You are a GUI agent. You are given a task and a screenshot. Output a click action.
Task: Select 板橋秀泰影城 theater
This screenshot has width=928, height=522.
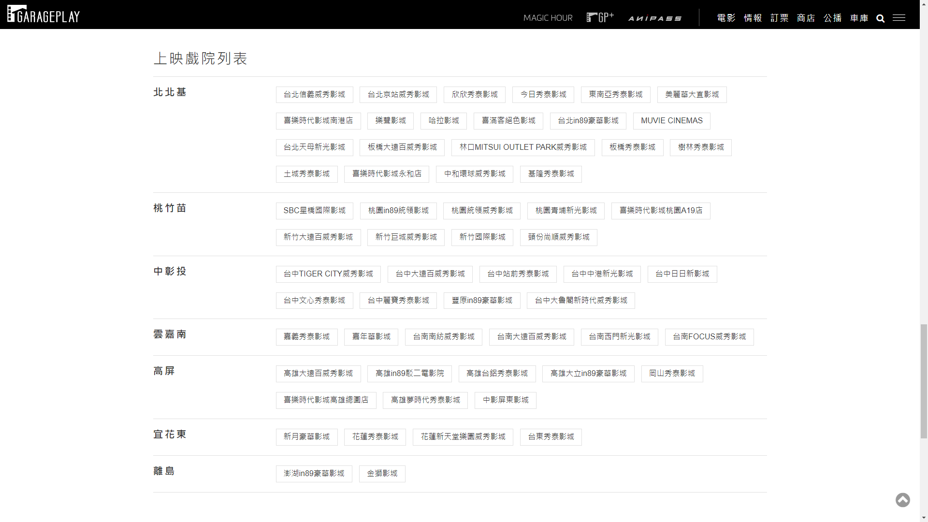click(x=633, y=147)
